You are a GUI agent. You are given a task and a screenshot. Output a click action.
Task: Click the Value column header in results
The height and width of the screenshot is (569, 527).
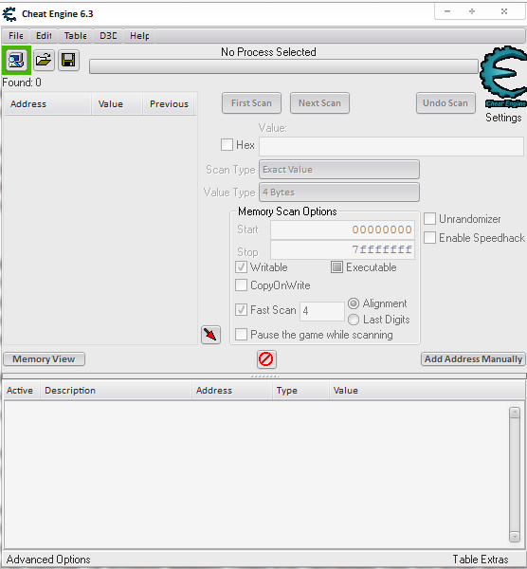118,104
